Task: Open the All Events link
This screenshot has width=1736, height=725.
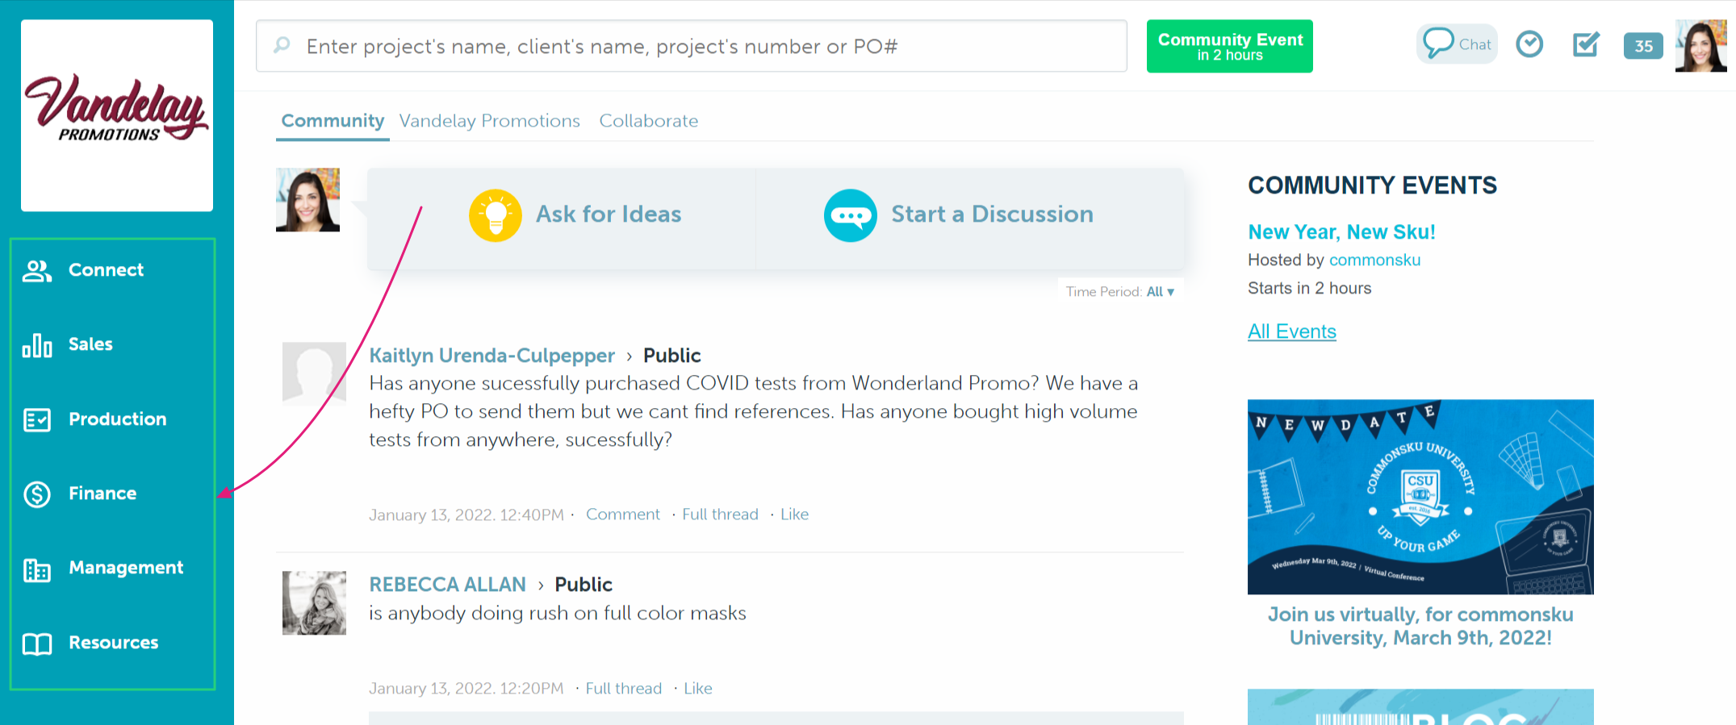Action: [x=1292, y=331]
